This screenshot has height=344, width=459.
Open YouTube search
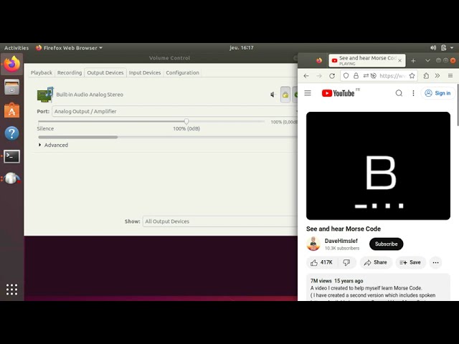(399, 93)
